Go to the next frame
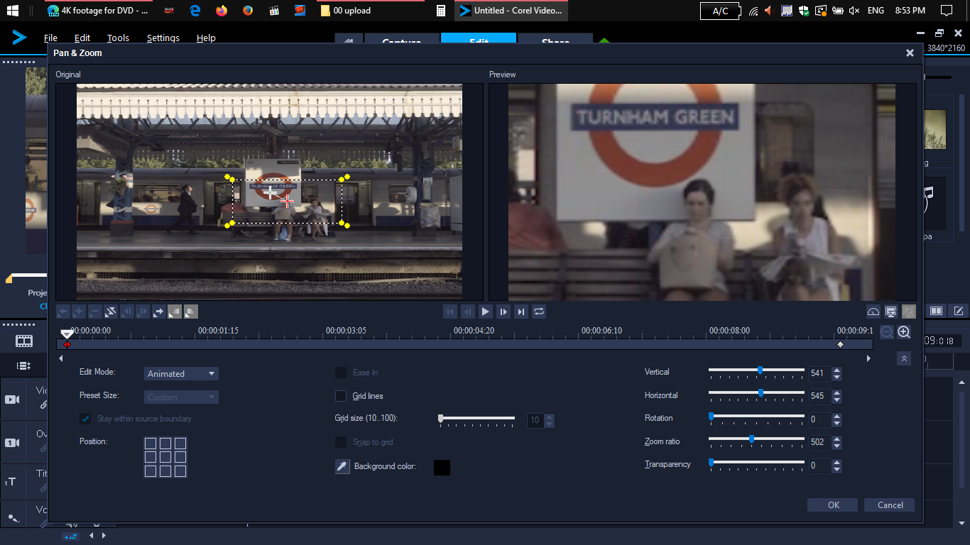 coord(503,312)
